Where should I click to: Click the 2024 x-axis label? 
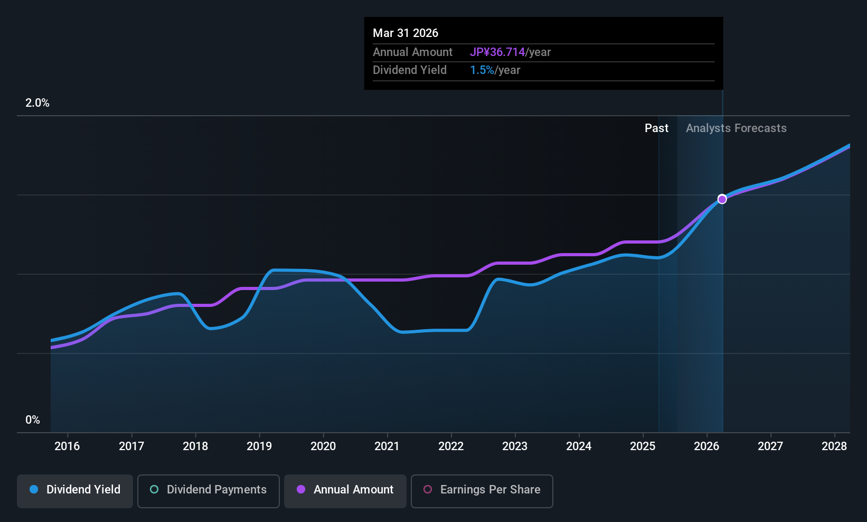(579, 446)
